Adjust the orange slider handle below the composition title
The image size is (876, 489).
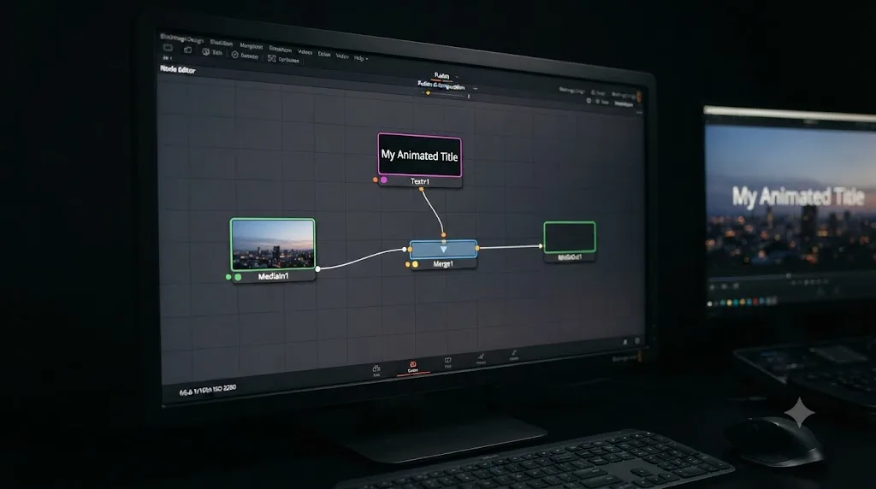(428, 93)
